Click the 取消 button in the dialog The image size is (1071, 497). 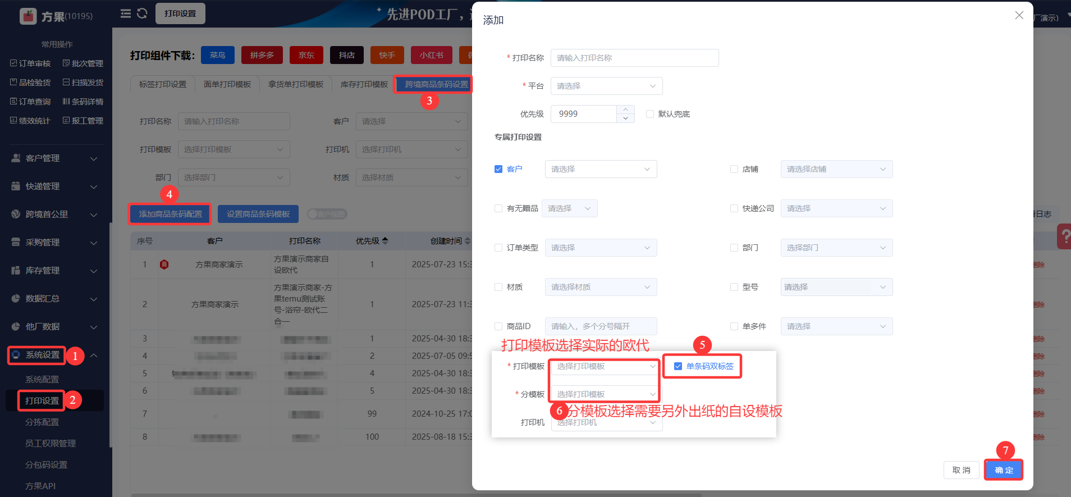(x=962, y=470)
